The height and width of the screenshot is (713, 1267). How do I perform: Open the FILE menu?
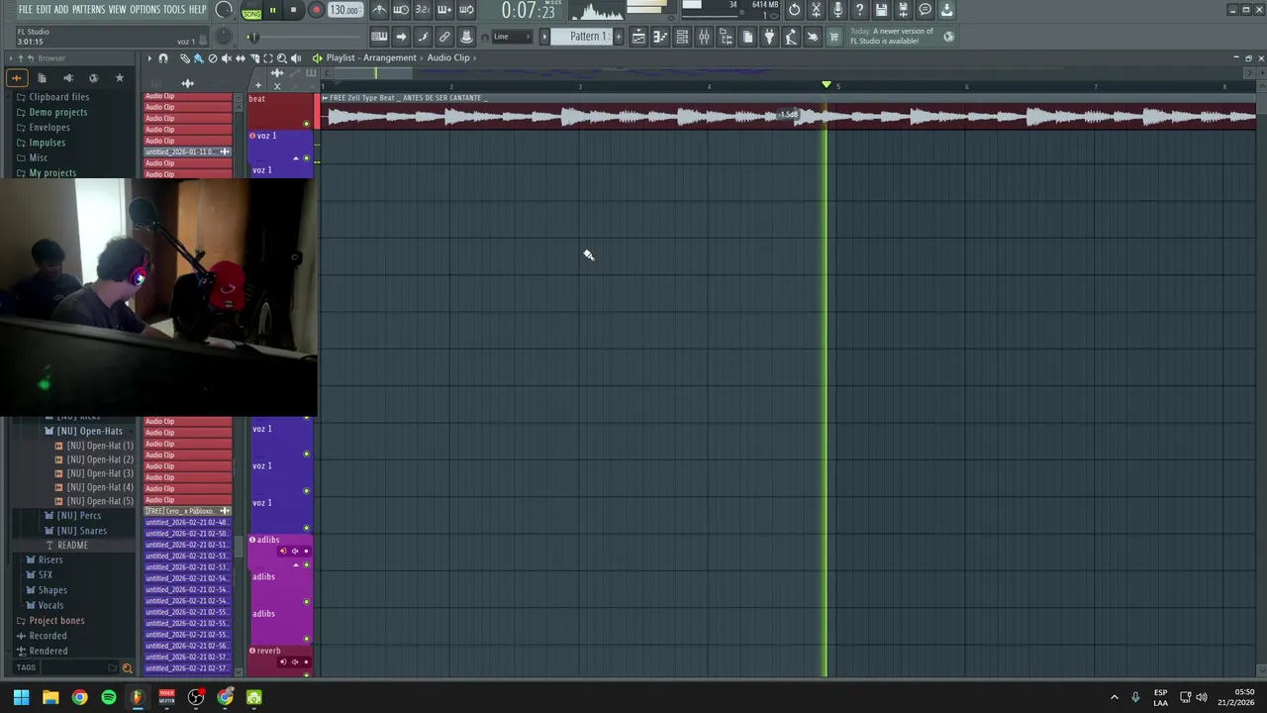click(x=25, y=10)
